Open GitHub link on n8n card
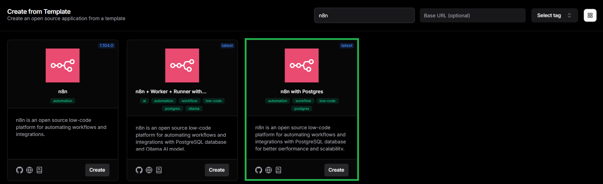This screenshot has width=603, height=184. tap(20, 170)
